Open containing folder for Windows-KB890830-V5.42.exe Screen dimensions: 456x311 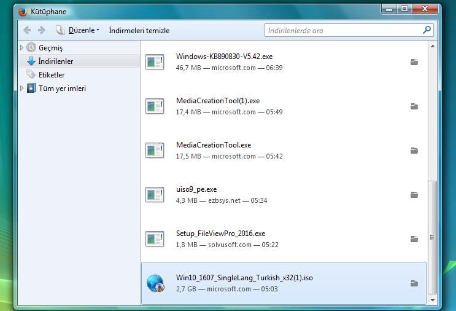(414, 62)
